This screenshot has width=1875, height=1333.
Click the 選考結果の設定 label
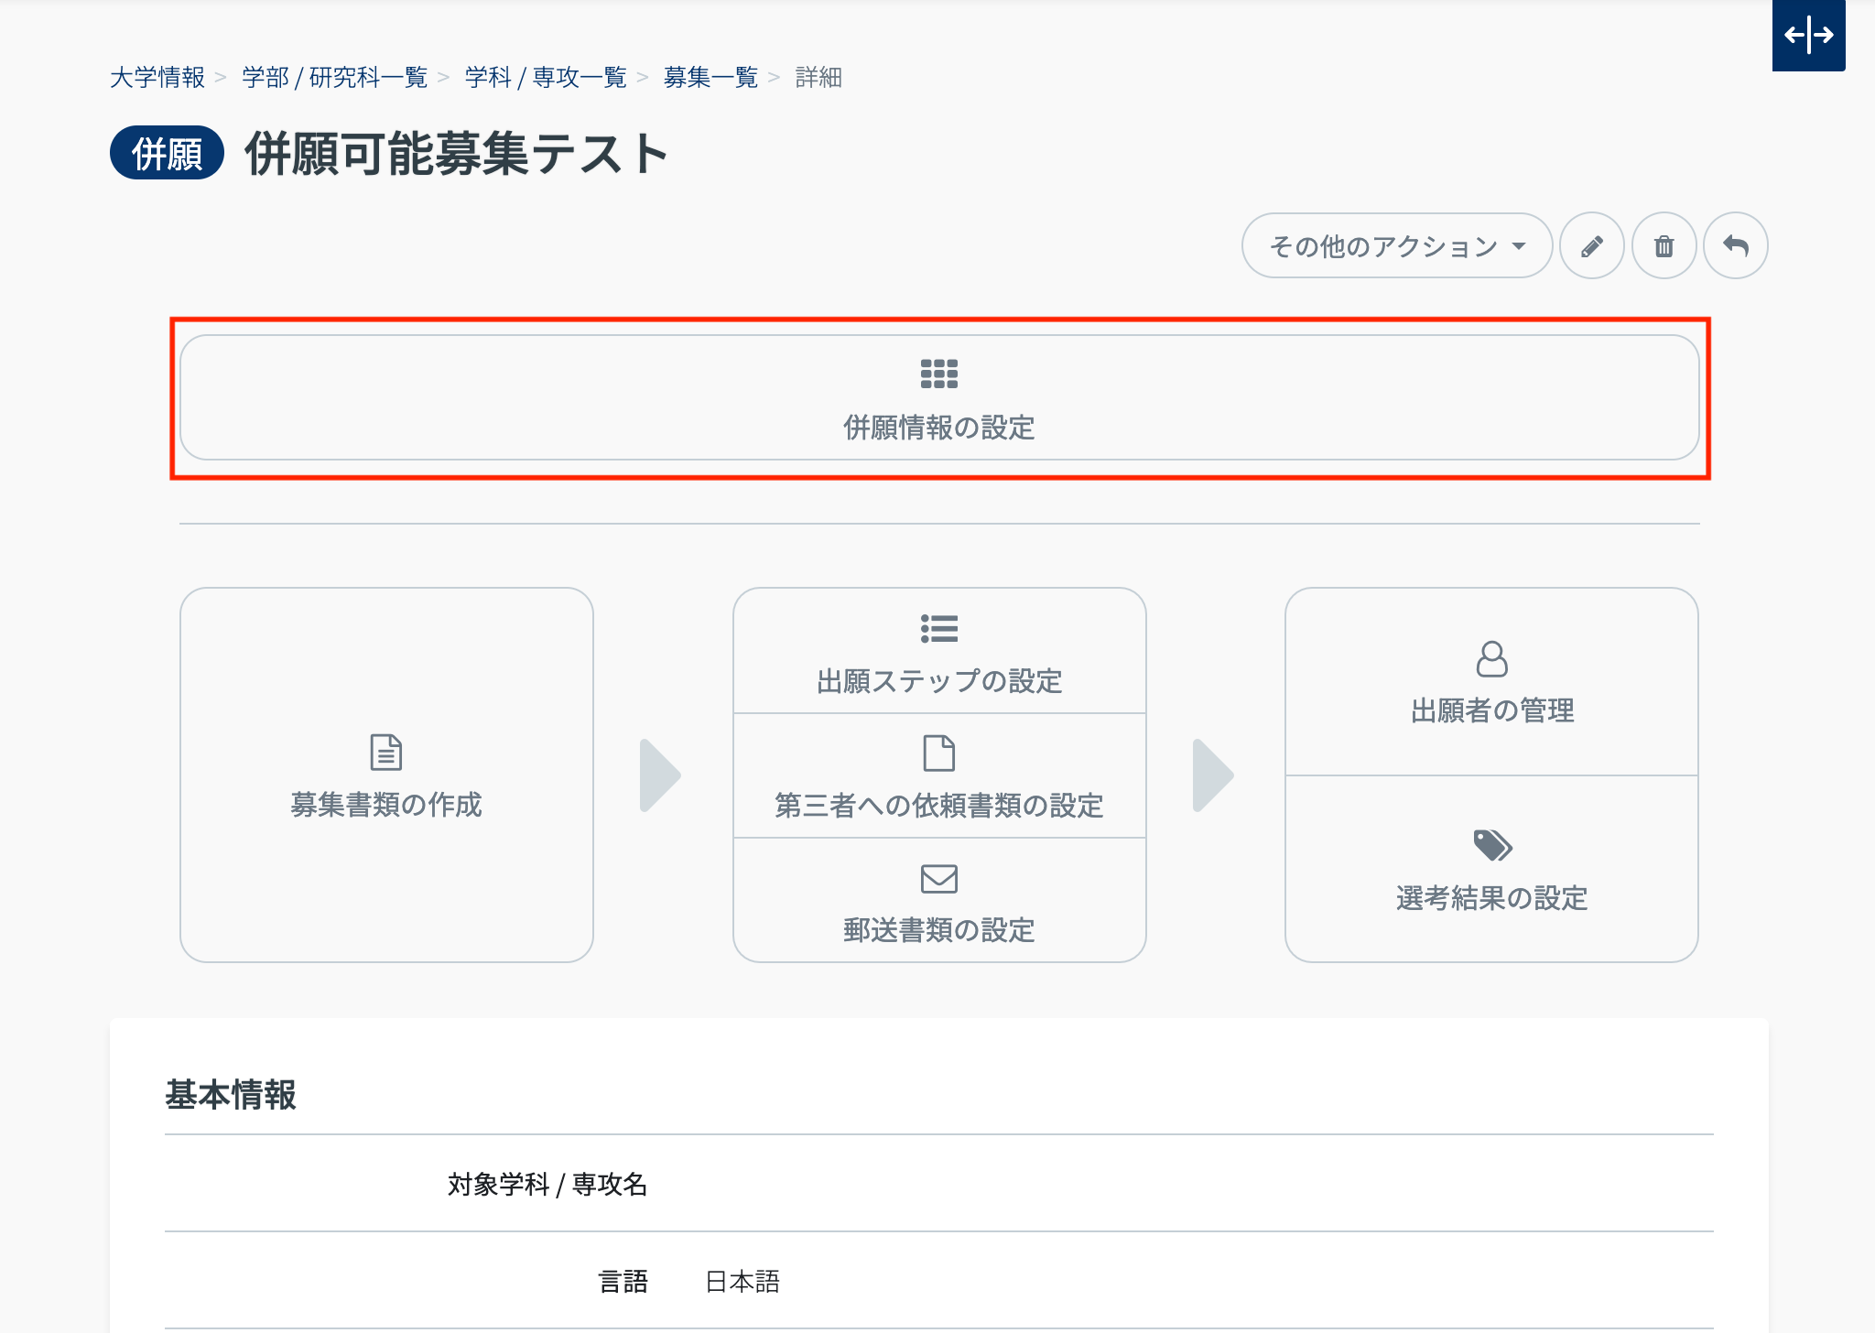click(1491, 898)
